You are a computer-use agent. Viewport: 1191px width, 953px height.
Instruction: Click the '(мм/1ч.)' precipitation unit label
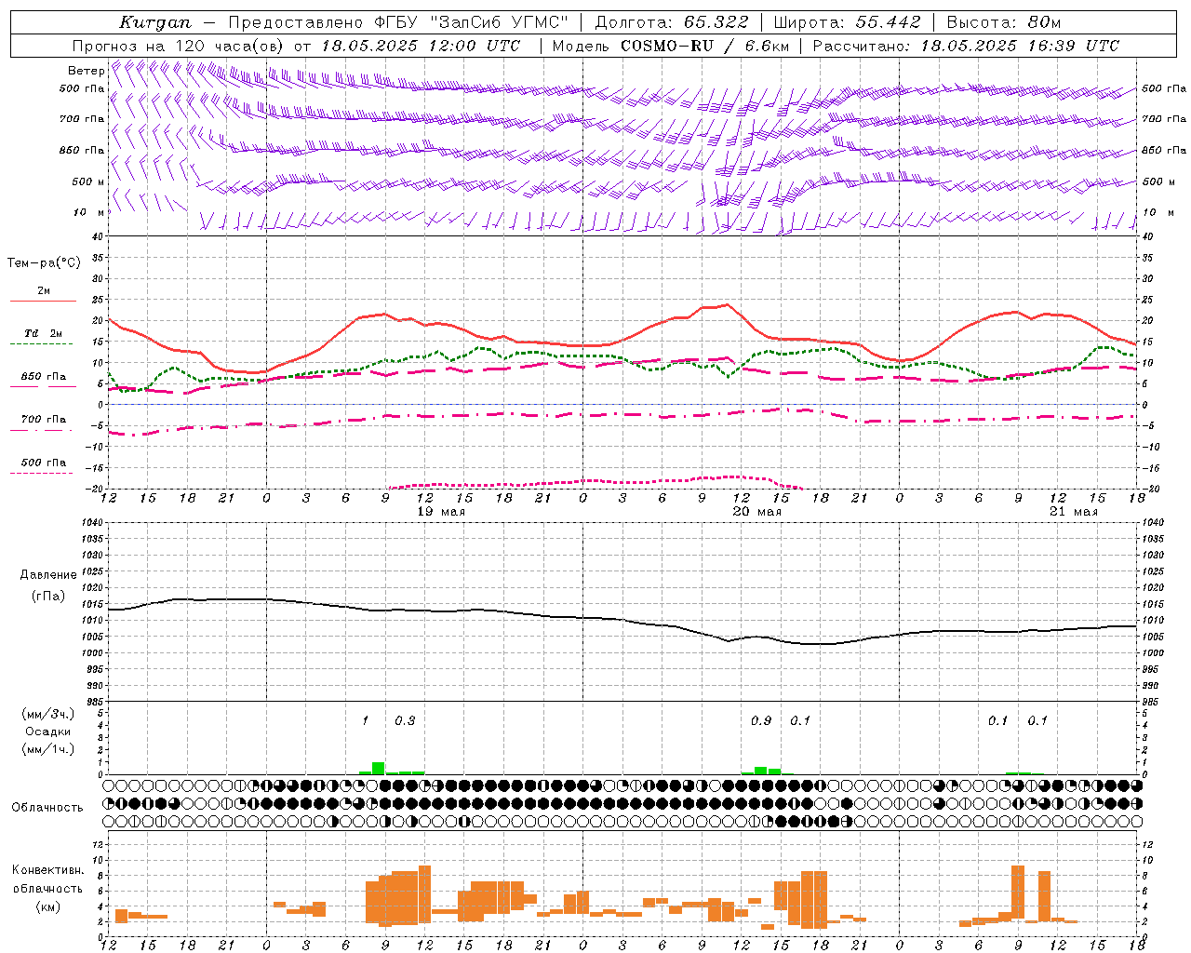tap(48, 749)
